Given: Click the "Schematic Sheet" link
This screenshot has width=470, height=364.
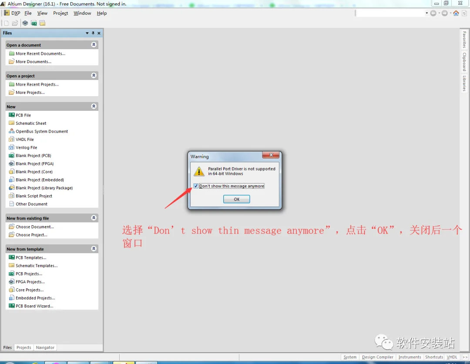Looking at the screenshot, I should [x=31, y=123].
